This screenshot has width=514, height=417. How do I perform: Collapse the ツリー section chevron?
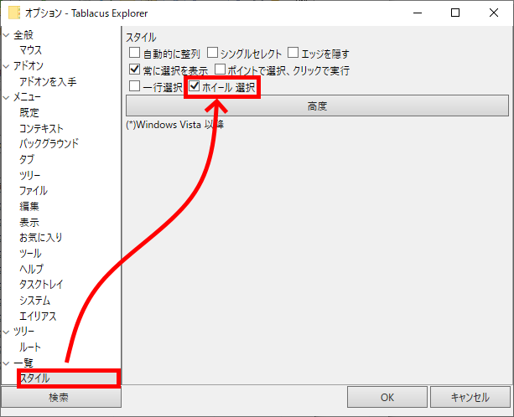tap(6, 332)
